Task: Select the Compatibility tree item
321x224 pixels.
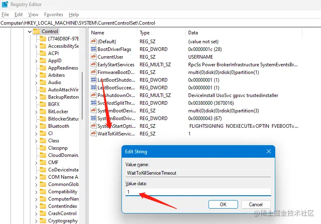Action: click(63, 192)
